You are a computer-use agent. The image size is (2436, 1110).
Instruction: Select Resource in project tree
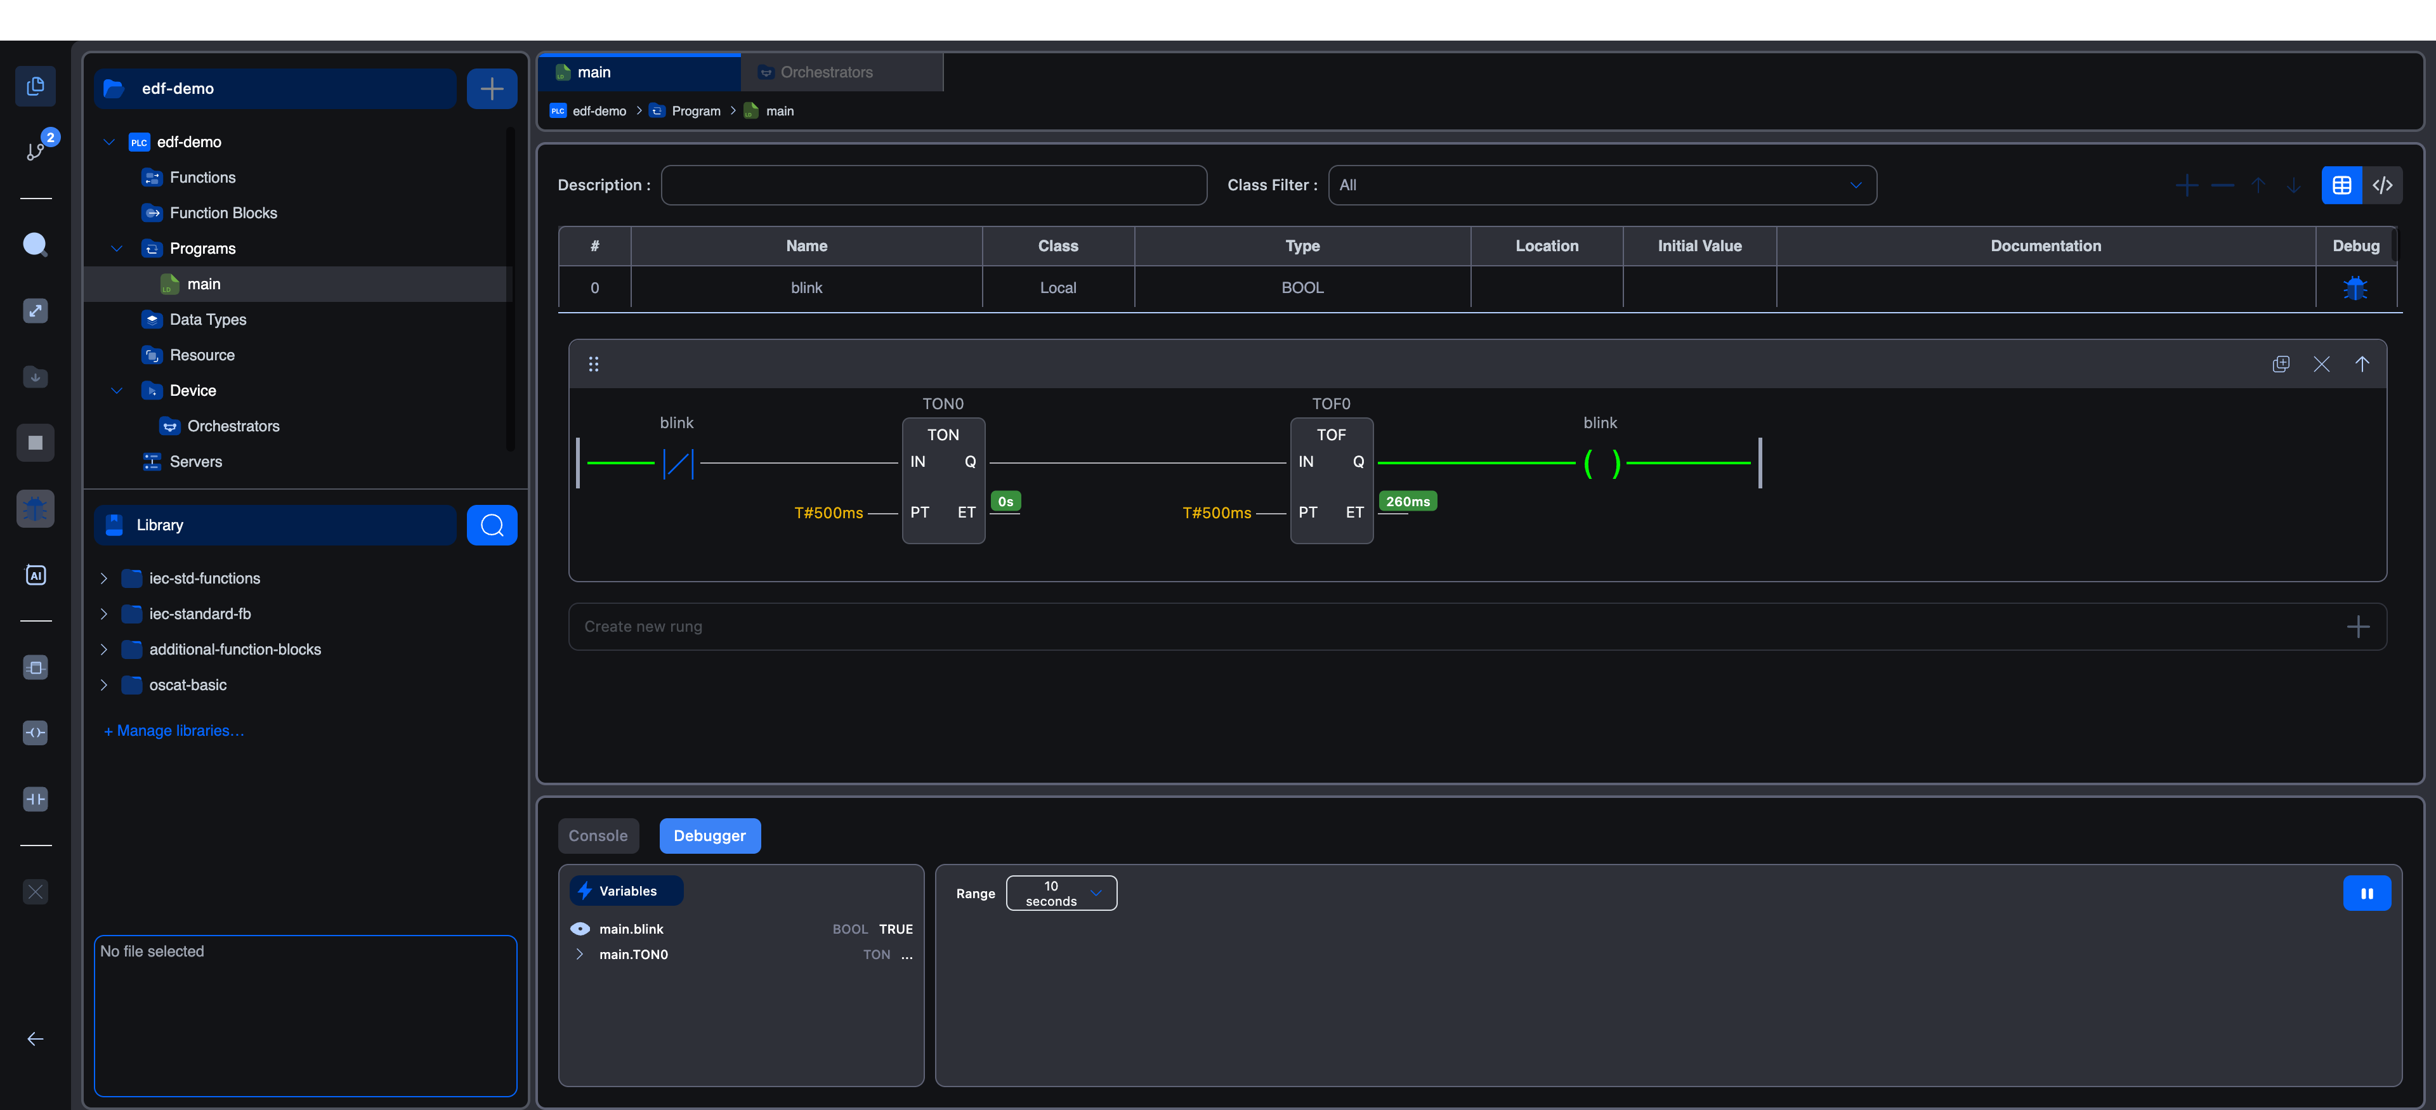(202, 355)
